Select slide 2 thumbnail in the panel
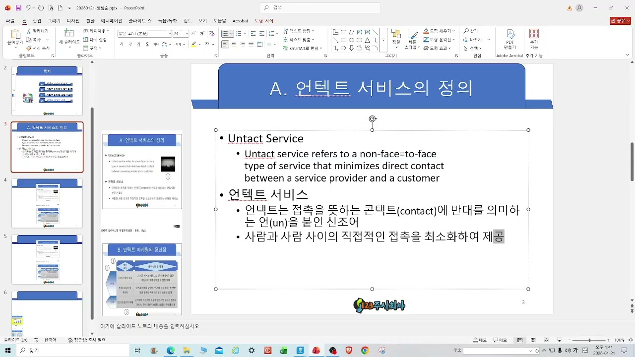Viewport: 635px width, 357px height. (x=47, y=91)
